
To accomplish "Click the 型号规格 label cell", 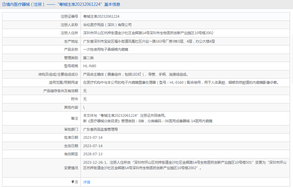I will pyautogui.click(x=71, y=66).
